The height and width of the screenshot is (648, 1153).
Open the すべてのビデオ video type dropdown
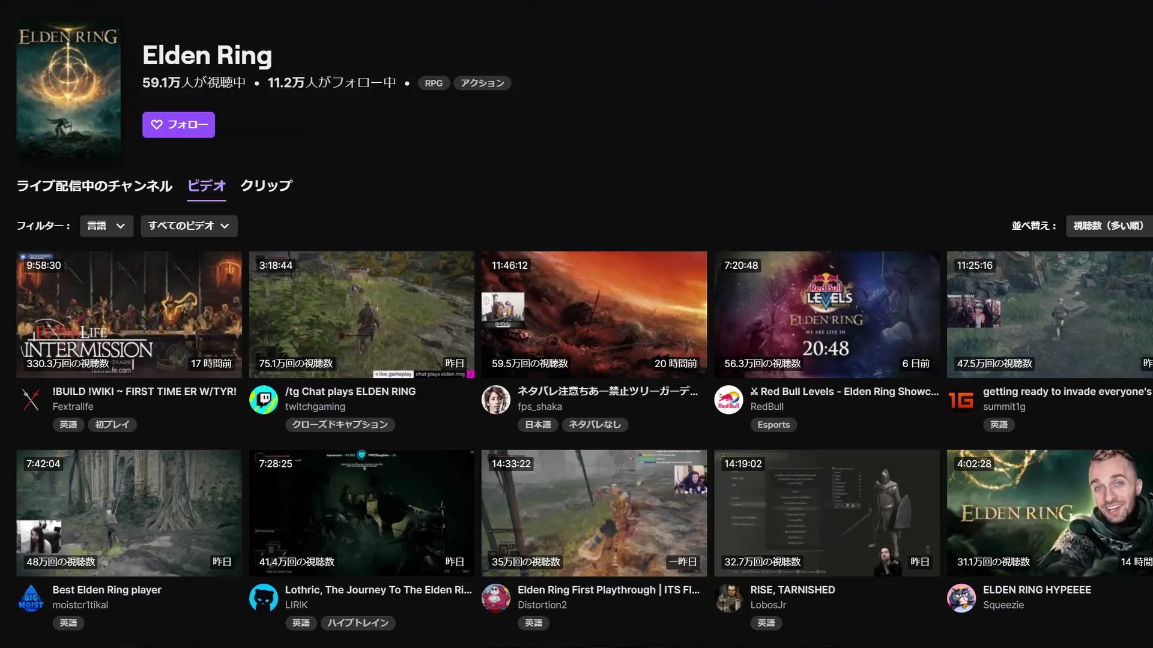(x=189, y=226)
